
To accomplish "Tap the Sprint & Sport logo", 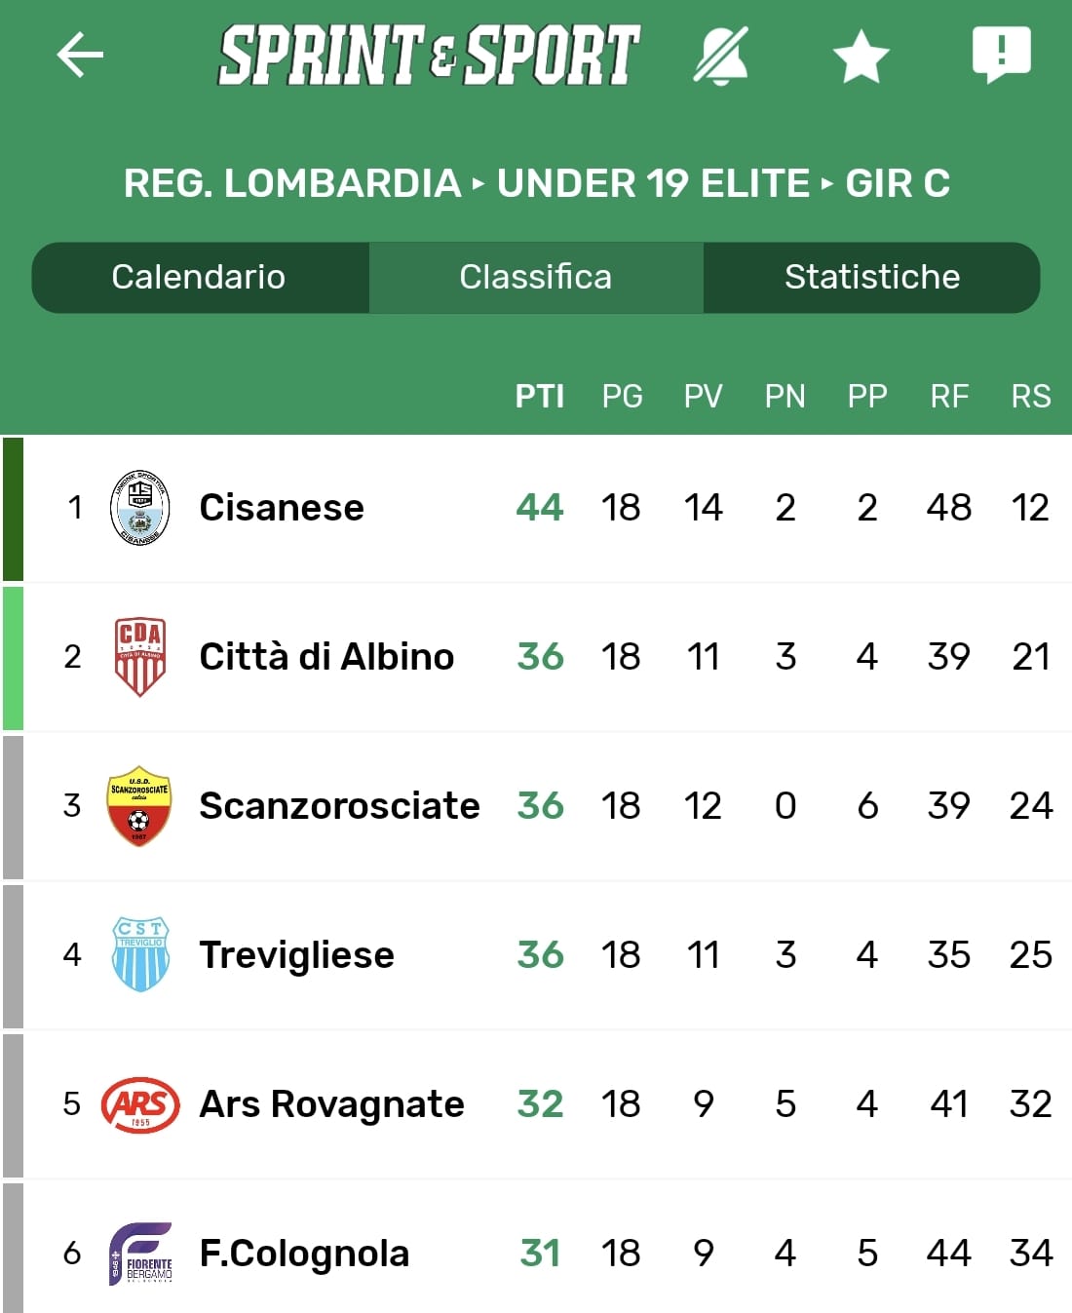I will click(429, 55).
